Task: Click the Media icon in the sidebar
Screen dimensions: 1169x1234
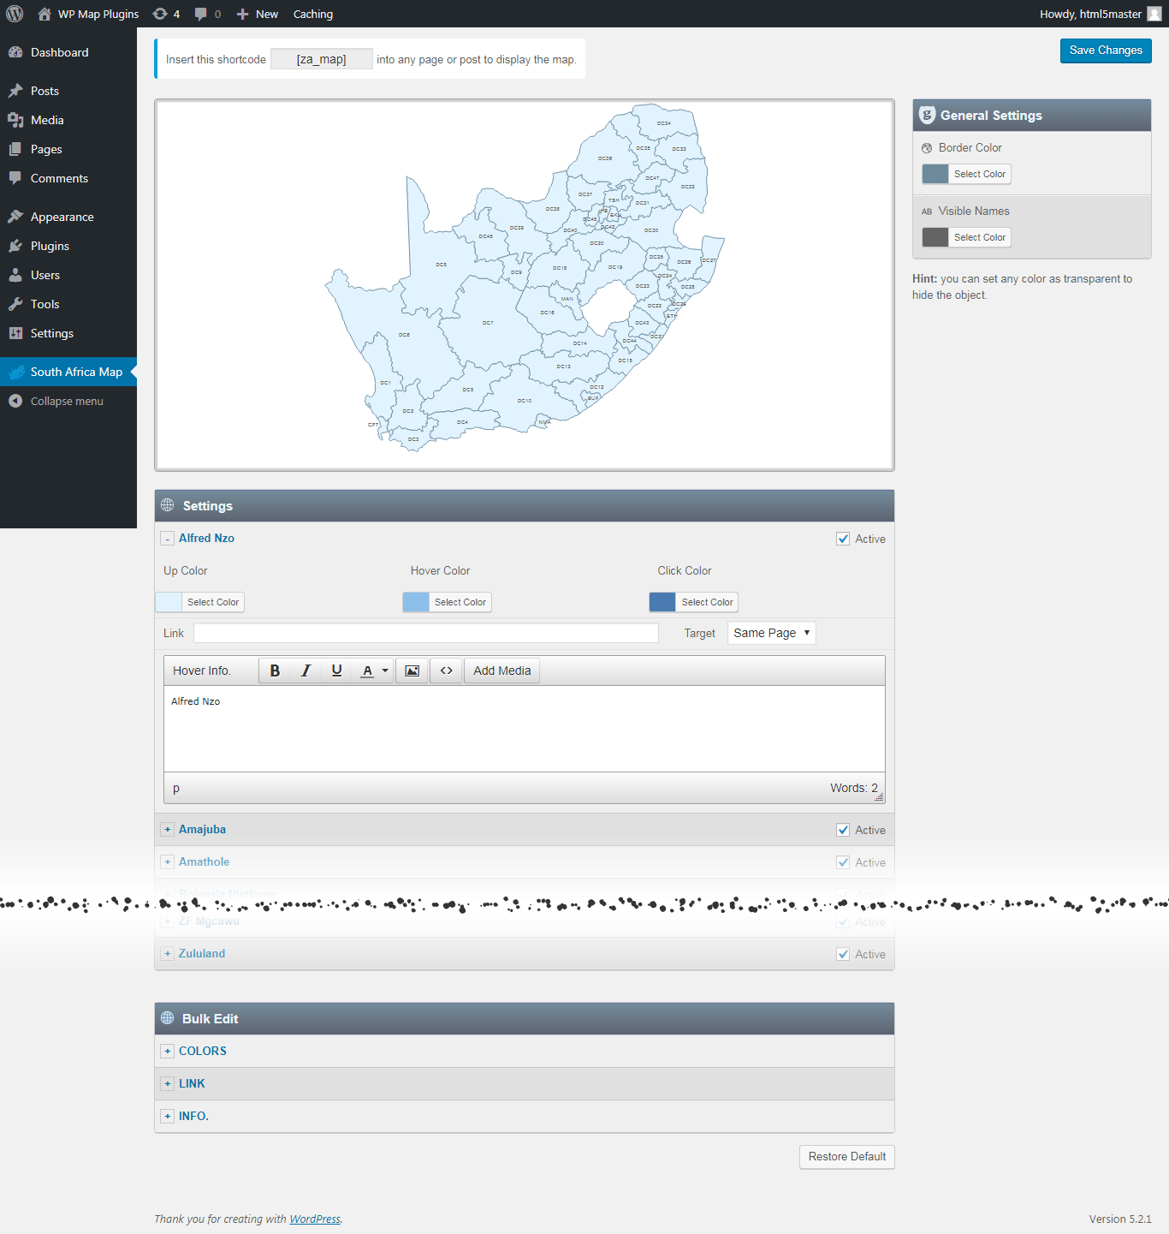Action: [x=15, y=120]
